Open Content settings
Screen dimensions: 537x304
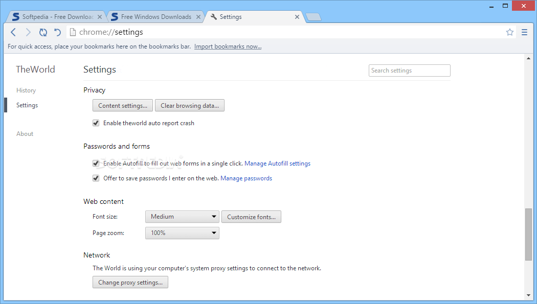pyautogui.click(x=123, y=105)
